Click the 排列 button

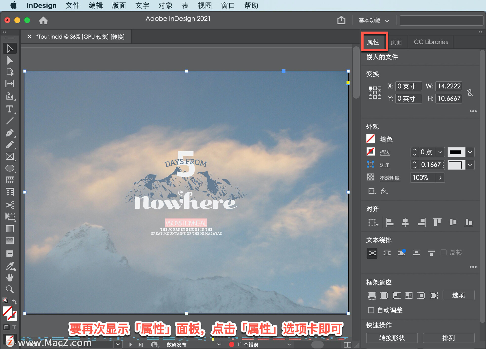[449, 338]
